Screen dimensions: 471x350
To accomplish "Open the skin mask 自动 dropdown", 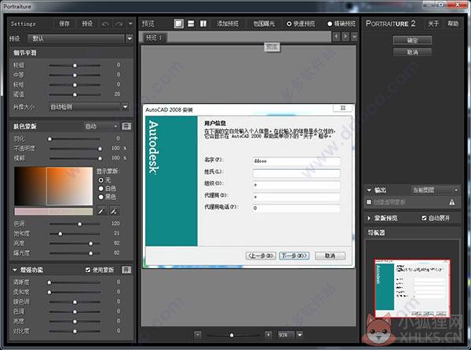I will click(x=100, y=127).
